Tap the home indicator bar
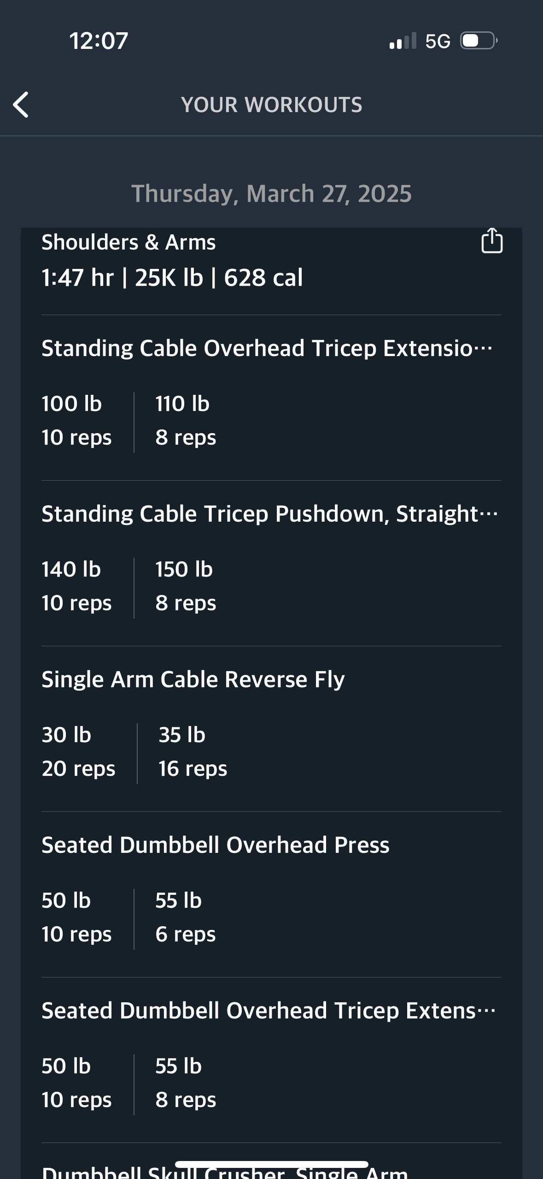The image size is (543, 1179). tap(272, 1165)
